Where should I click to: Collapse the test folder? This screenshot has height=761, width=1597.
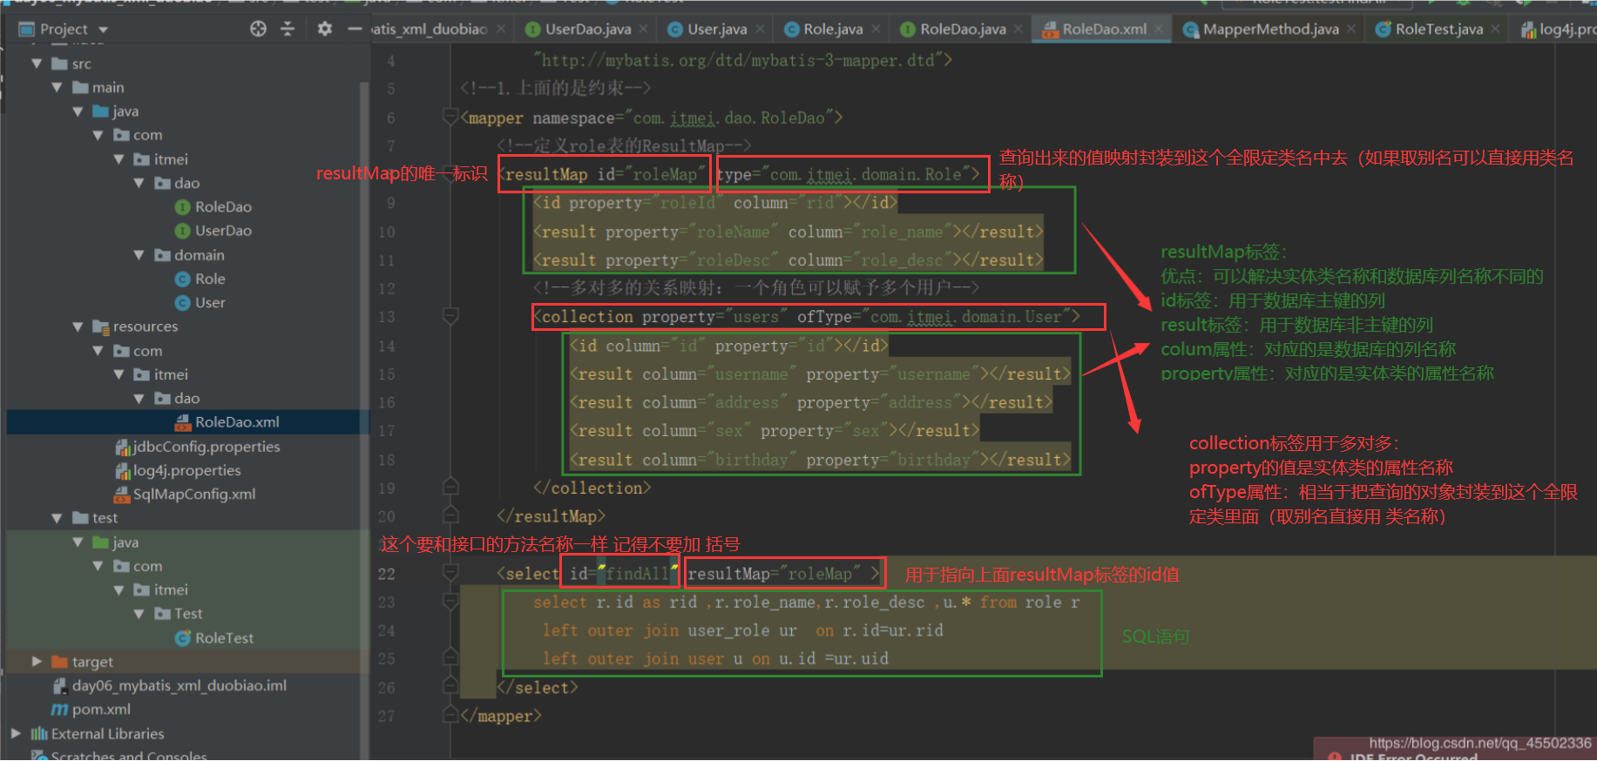57,518
